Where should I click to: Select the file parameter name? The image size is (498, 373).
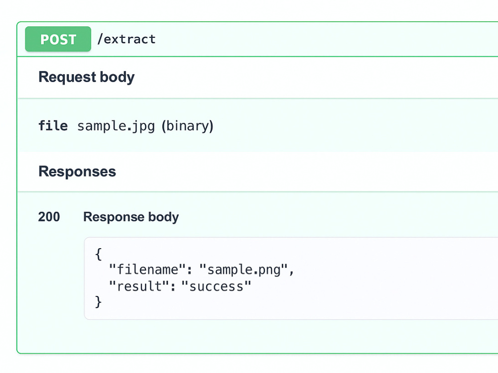pos(53,126)
